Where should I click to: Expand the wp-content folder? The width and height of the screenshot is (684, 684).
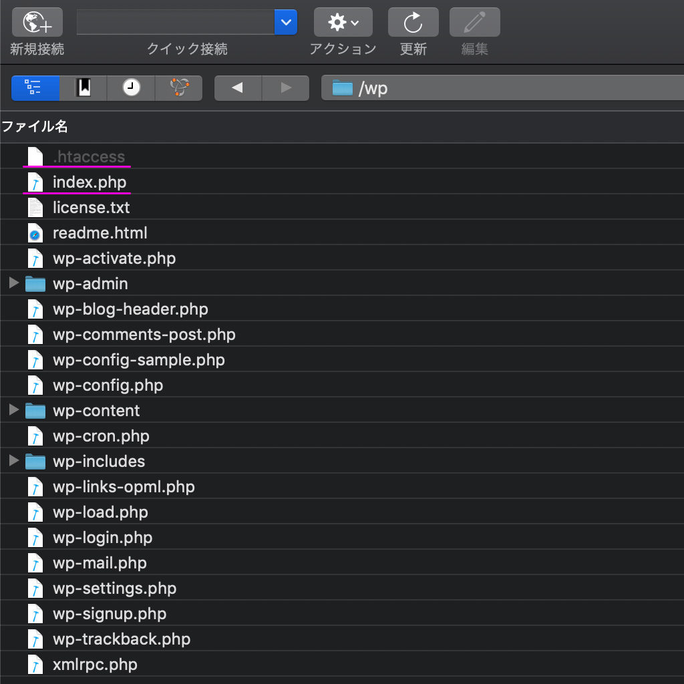(14, 410)
